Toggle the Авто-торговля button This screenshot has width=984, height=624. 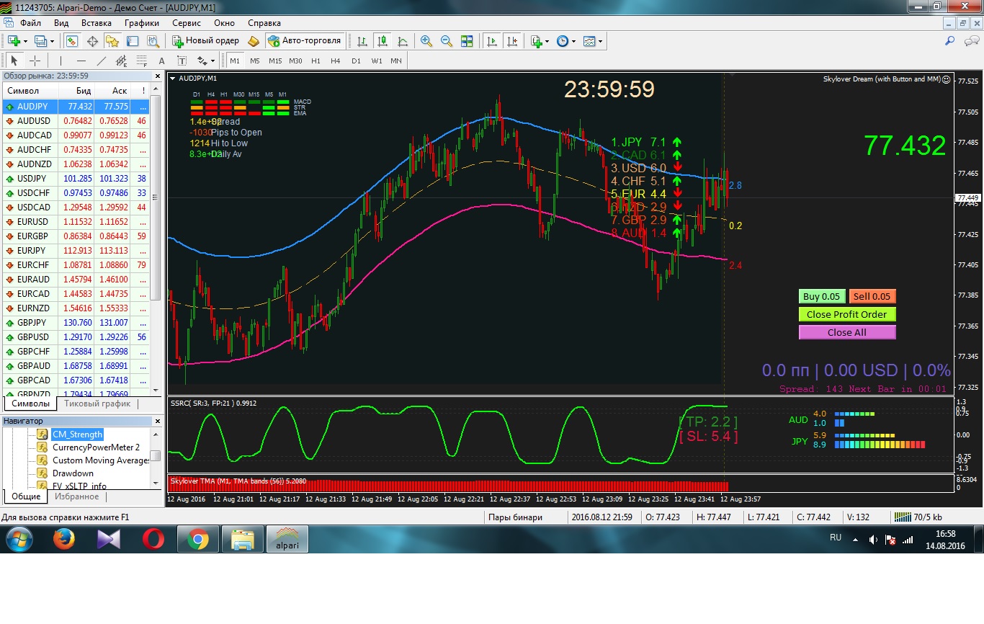[305, 41]
